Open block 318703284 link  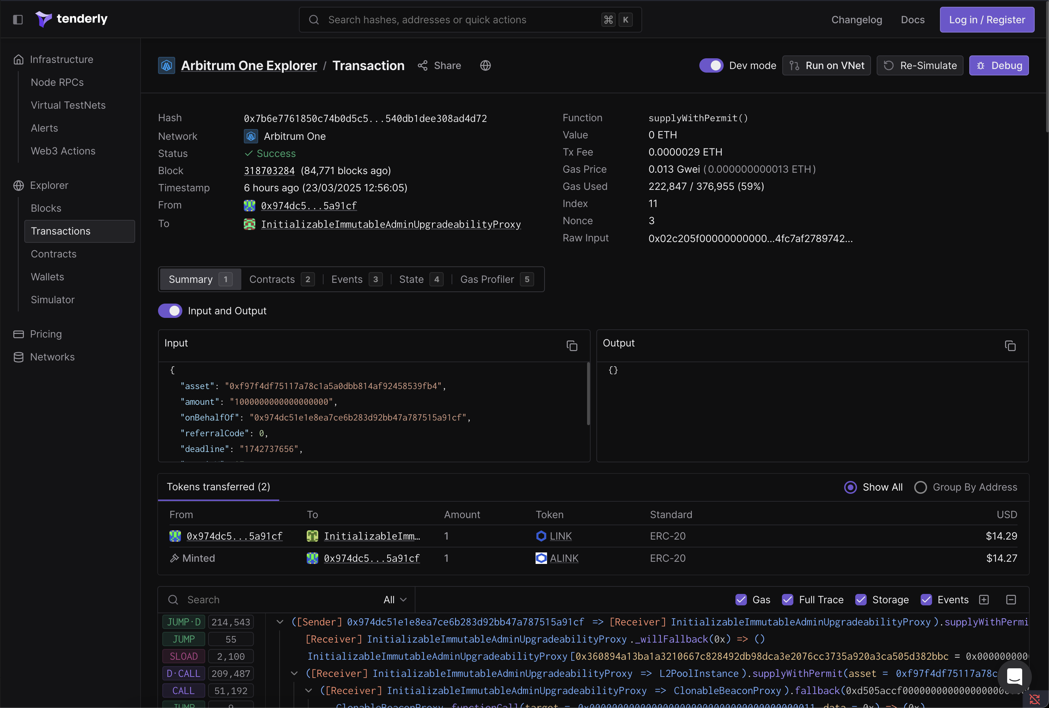click(269, 171)
